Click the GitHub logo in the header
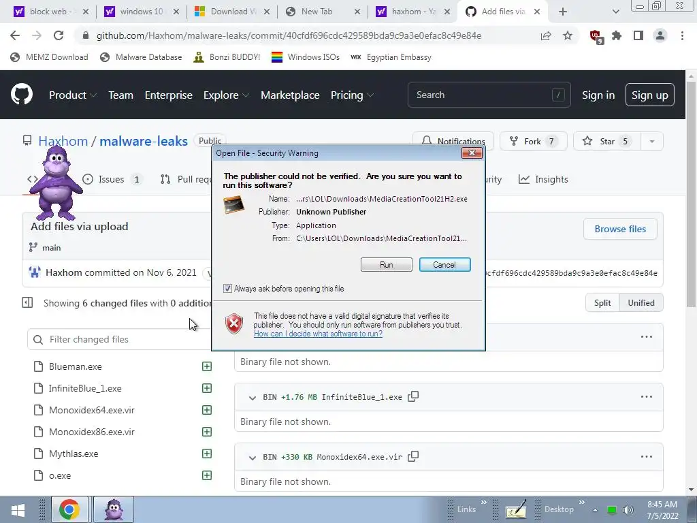The width and height of the screenshot is (697, 523). coord(21,94)
